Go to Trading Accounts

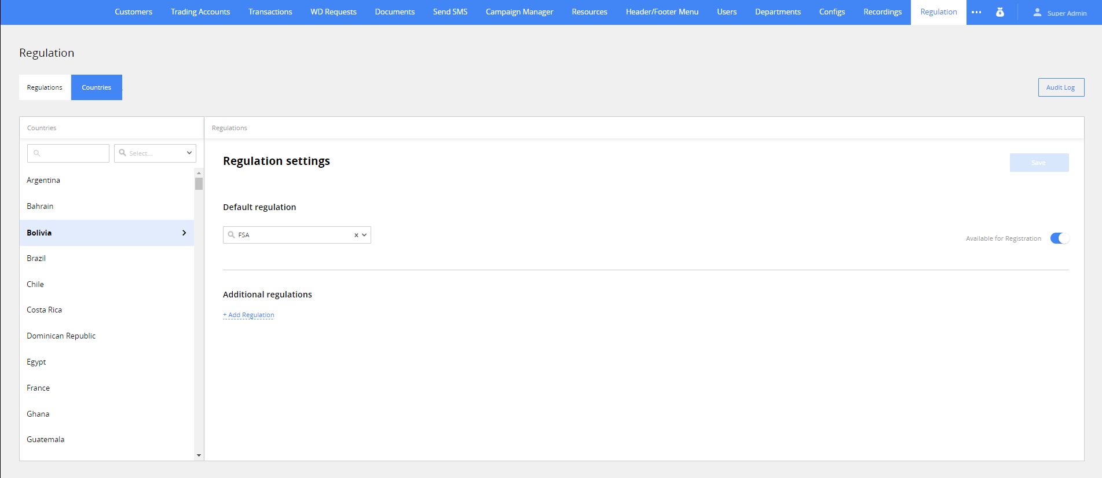tap(200, 12)
